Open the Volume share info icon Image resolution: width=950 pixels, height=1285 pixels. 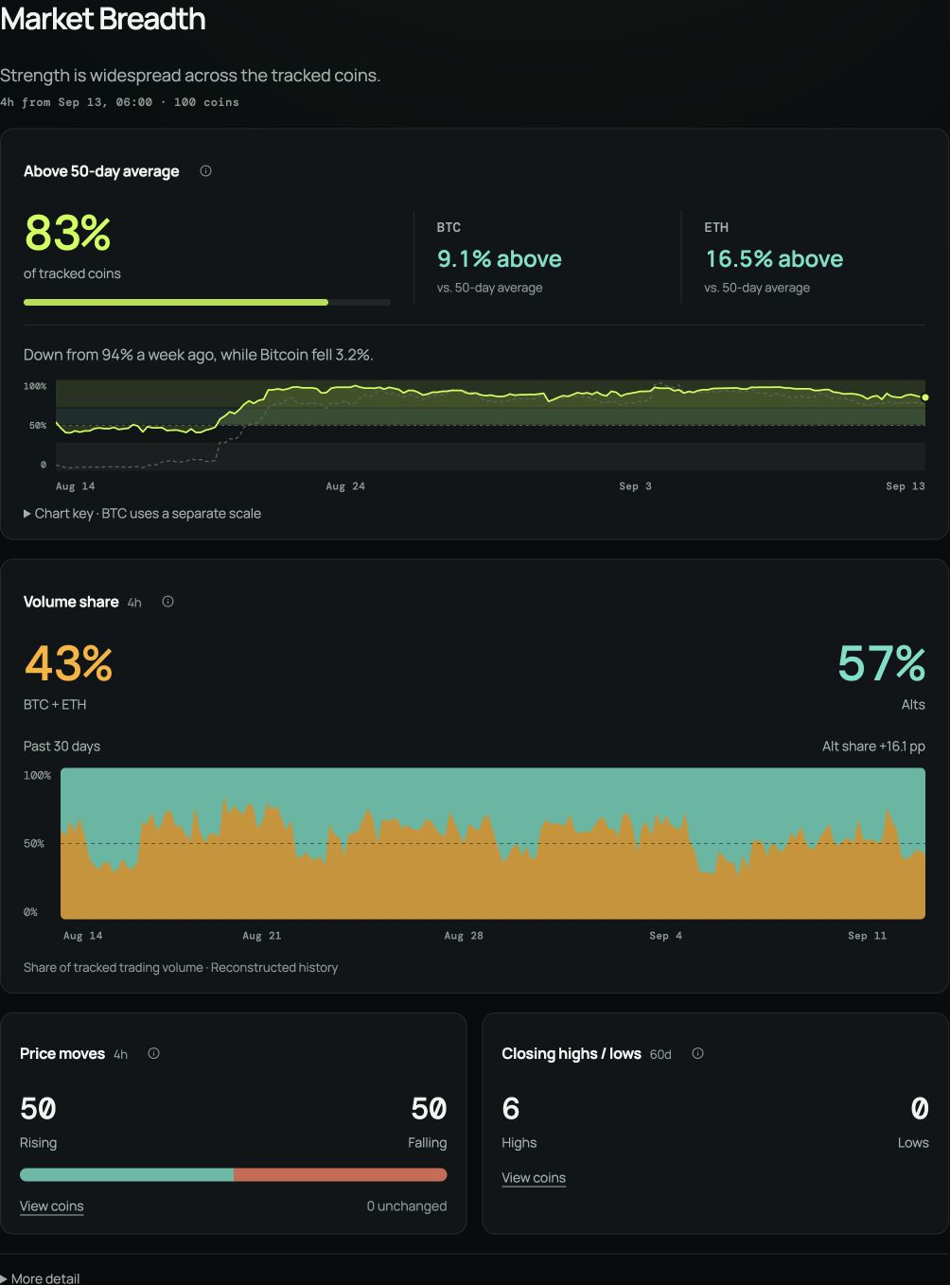coord(167,602)
